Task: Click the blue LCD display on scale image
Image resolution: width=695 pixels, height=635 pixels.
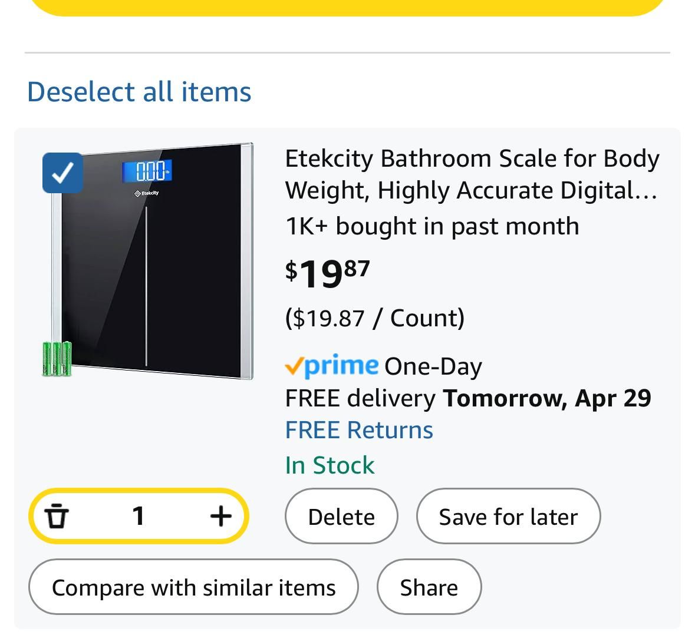Action: 147,171
